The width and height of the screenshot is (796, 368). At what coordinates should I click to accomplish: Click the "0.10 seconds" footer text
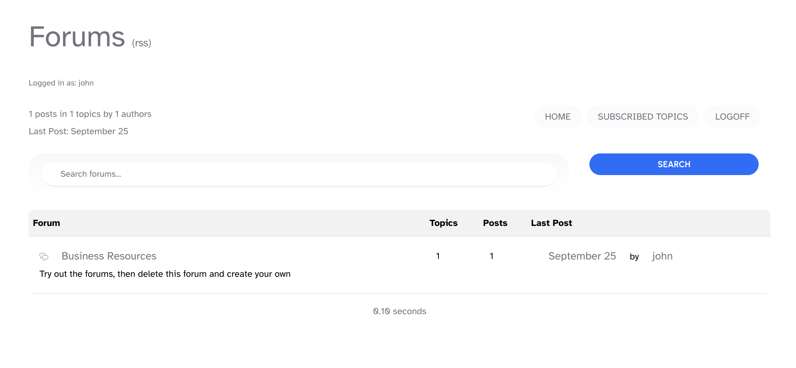399,311
